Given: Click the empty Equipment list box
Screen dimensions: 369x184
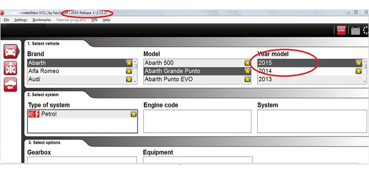Looking at the screenshot, I should tap(198, 160).
